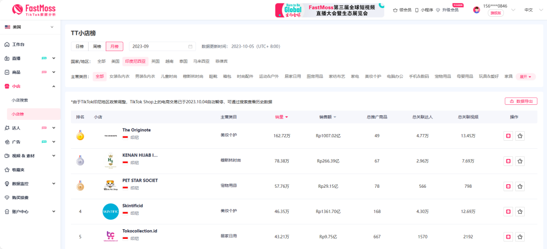Favorite KENAN HIJAB with star icon
The height and width of the screenshot is (249, 547).
pyautogui.click(x=520, y=161)
